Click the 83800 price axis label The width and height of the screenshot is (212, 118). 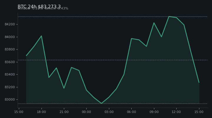[9, 50]
